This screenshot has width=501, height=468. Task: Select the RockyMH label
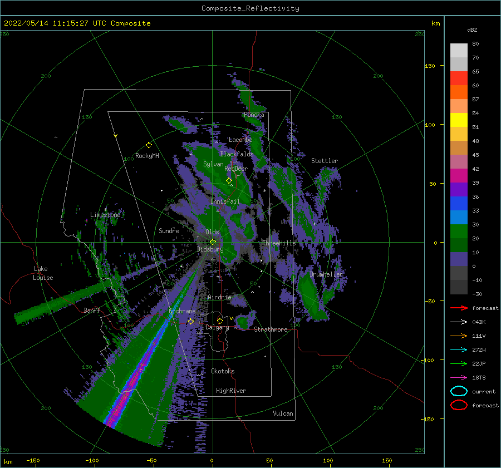[147, 156]
